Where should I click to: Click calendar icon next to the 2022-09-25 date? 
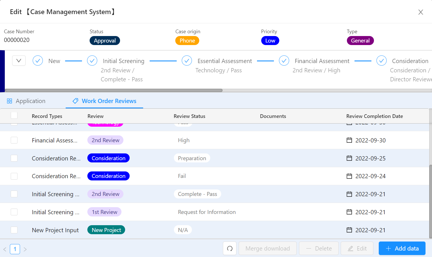point(349,158)
